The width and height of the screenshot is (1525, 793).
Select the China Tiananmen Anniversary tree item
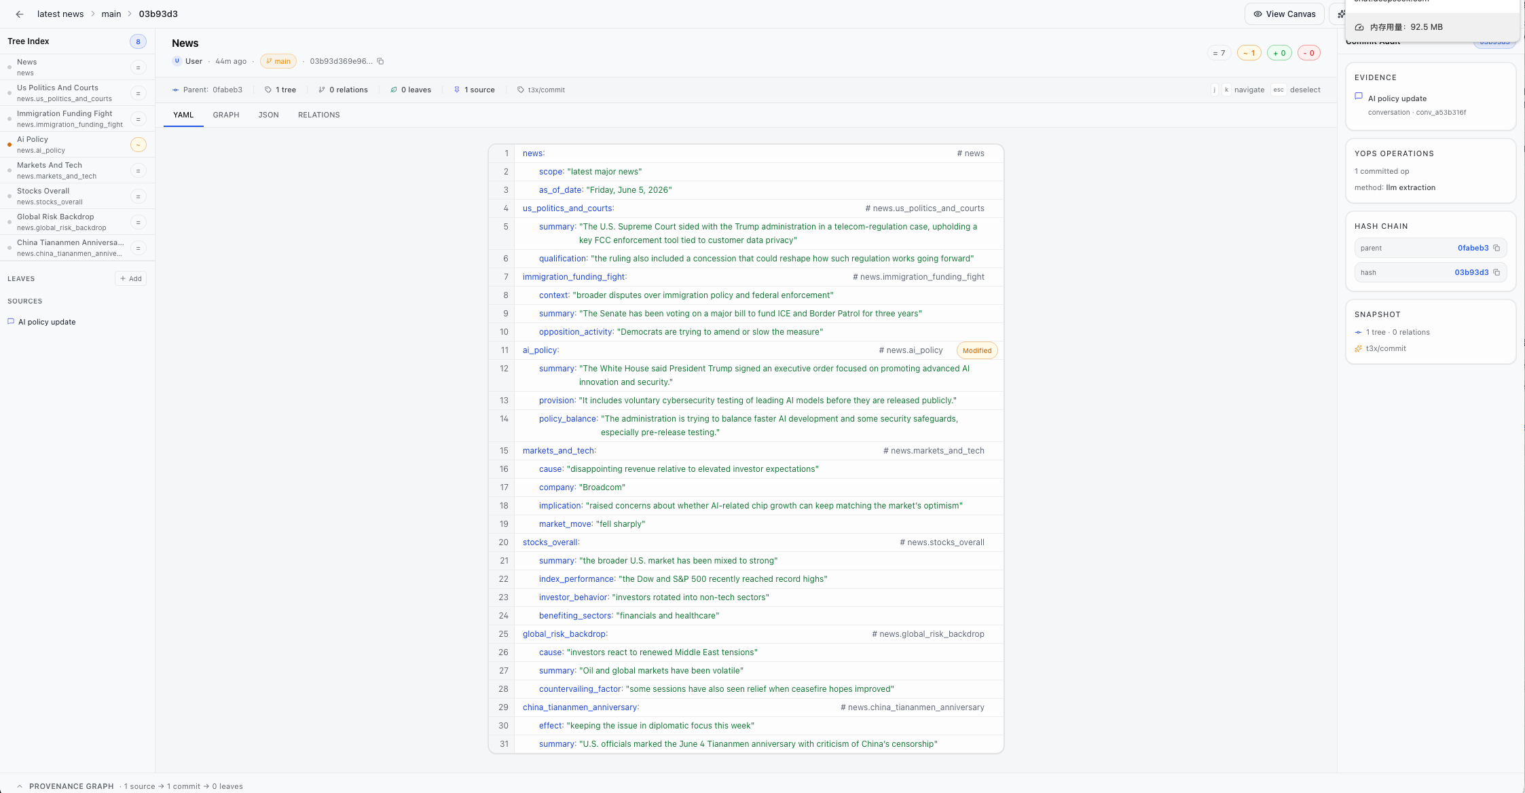[x=77, y=248]
